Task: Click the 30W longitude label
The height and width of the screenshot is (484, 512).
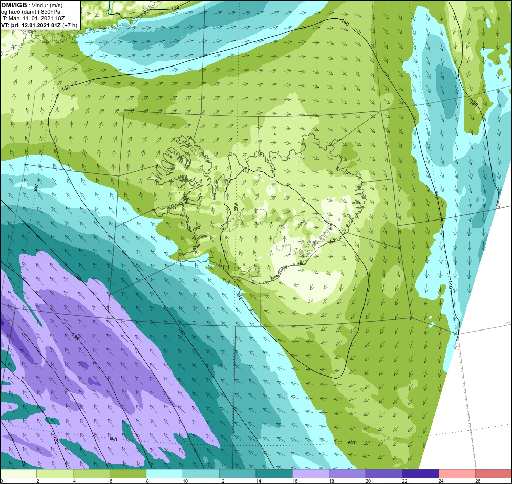Action: tap(36, 188)
